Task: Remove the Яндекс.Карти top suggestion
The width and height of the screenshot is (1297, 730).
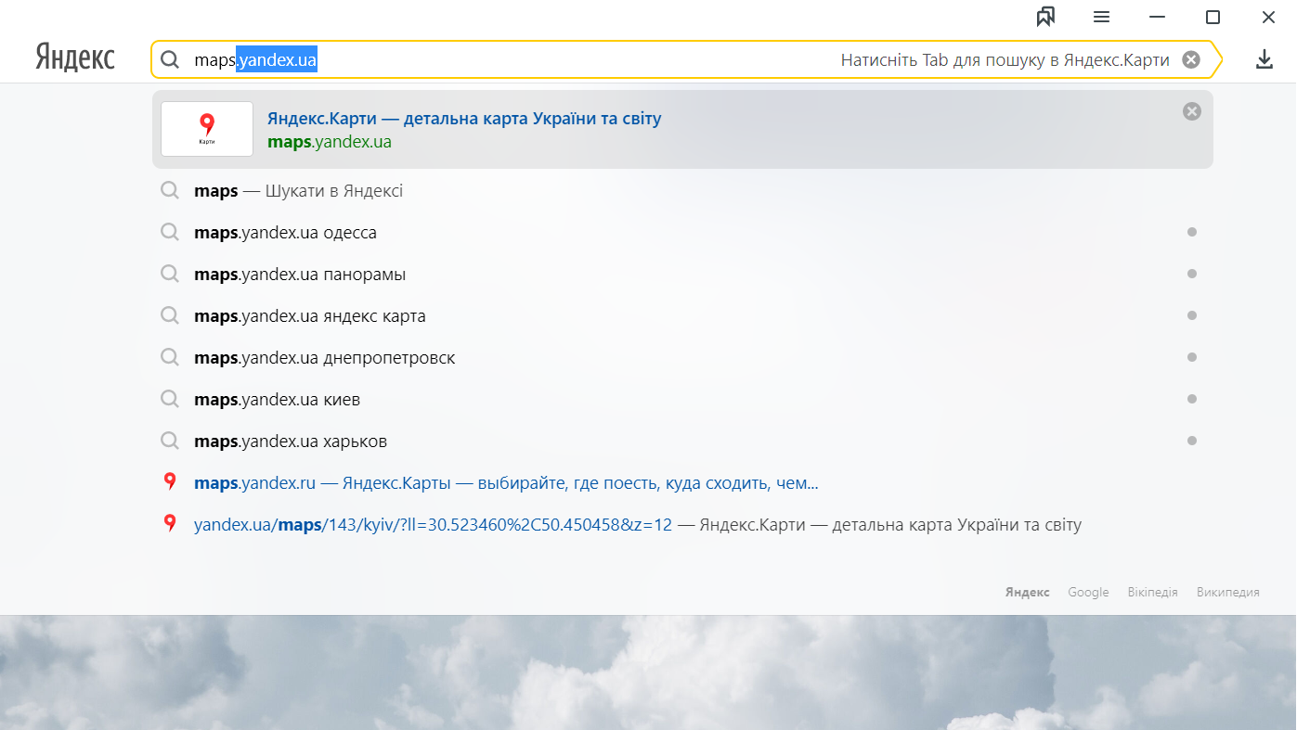Action: pos(1192,111)
